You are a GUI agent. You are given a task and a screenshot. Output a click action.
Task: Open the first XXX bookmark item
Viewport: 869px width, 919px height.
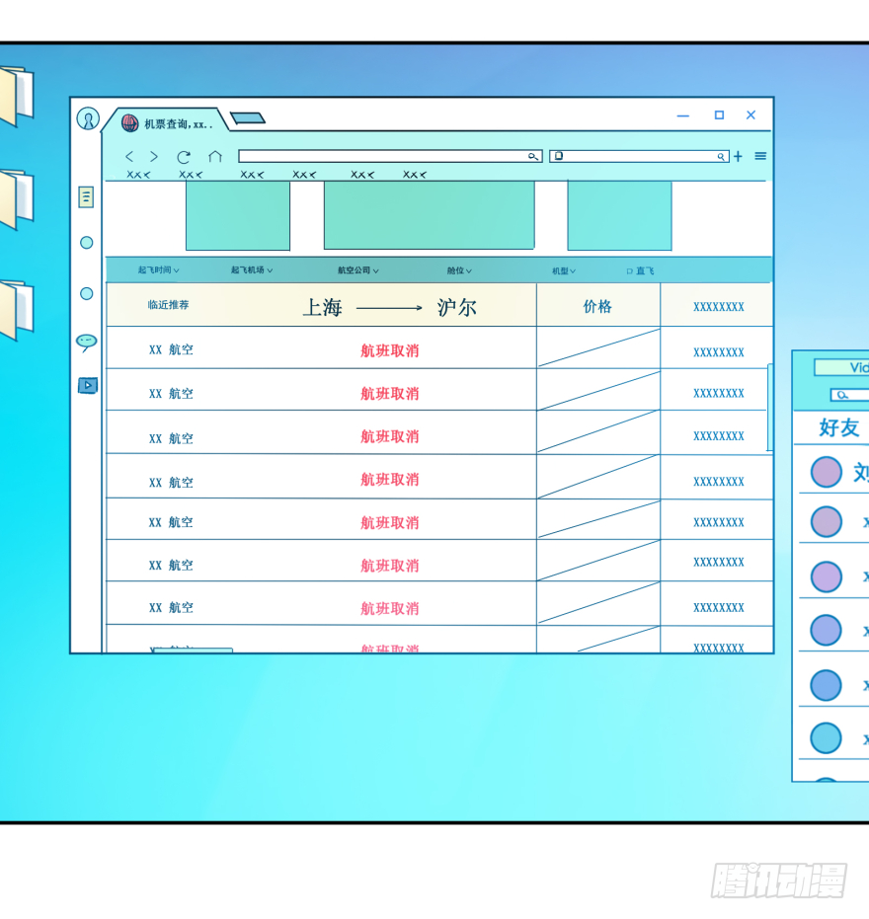pos(138,175)
